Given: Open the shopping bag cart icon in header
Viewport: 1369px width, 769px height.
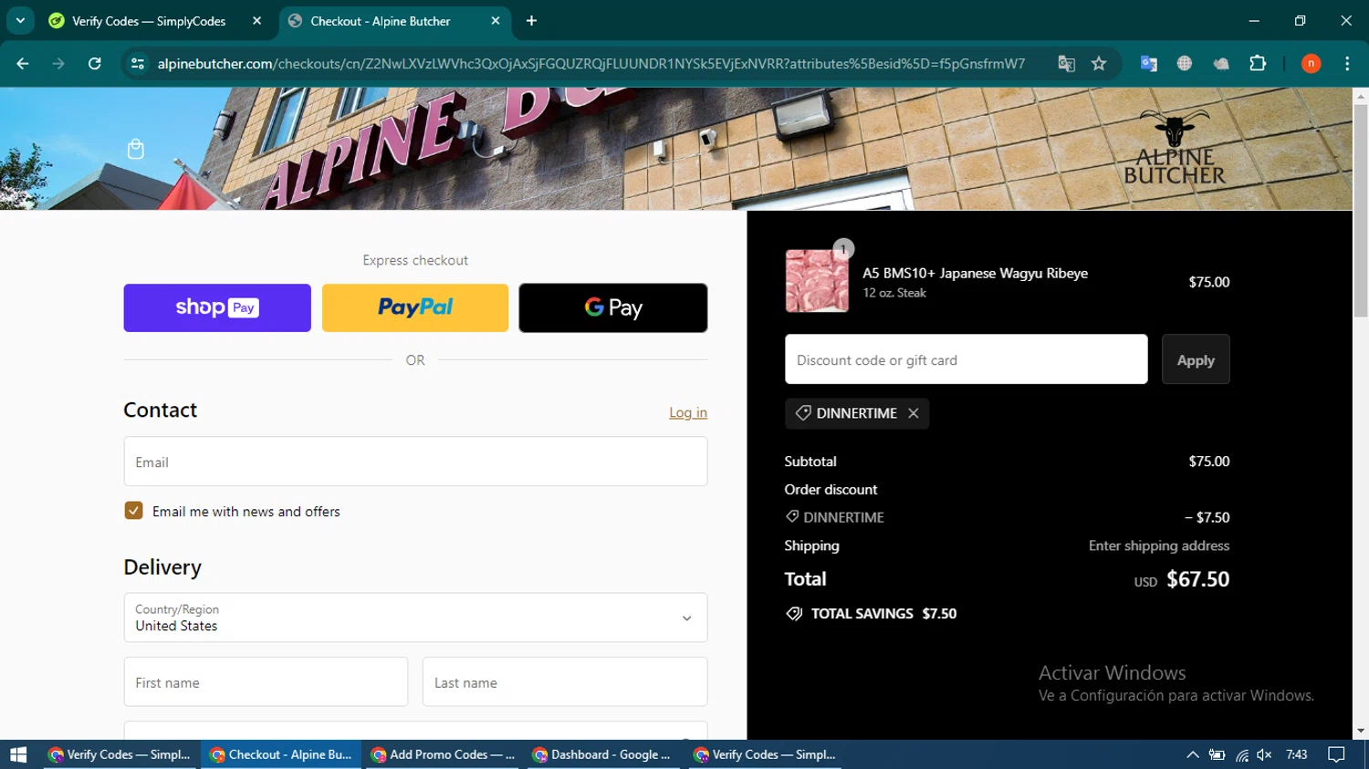Looking at the screenshot, I should pyautogui.click(x=136, y=149).
